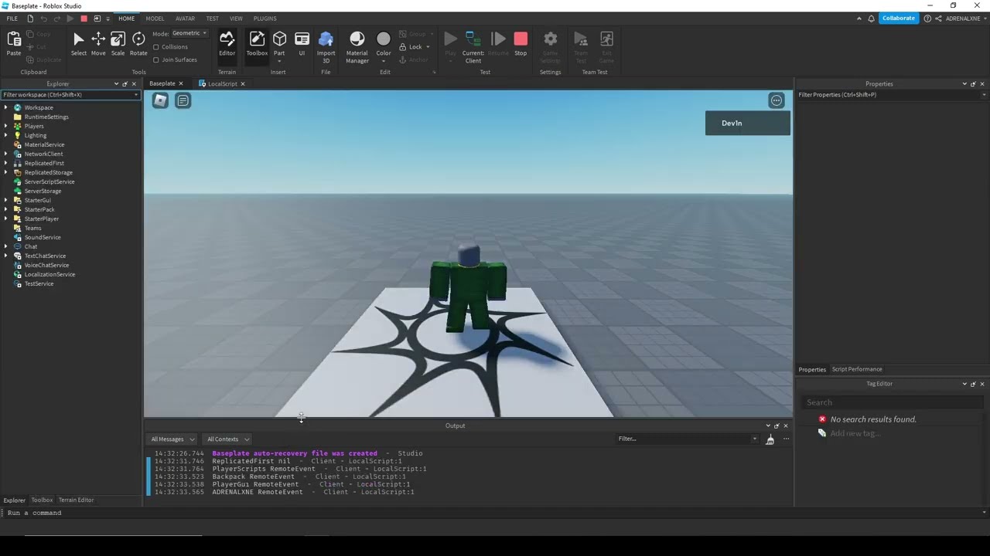Expand the Lighting tree node

click(x=6, y=135)
